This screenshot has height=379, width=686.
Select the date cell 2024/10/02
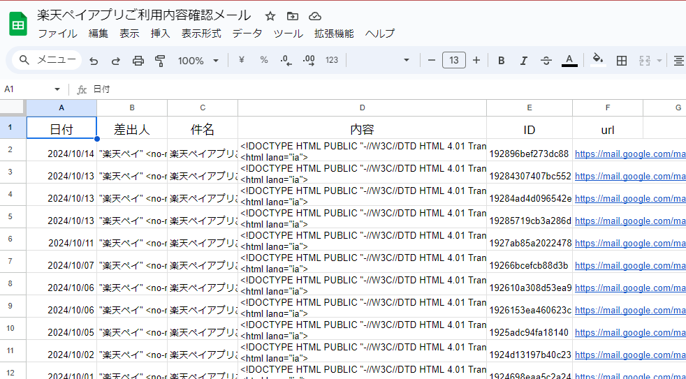[x=61, y=350]
